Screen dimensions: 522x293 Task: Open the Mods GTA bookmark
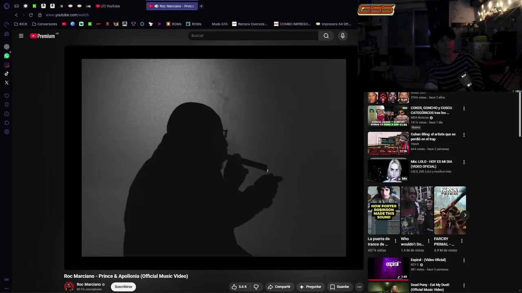click(219, 24)
